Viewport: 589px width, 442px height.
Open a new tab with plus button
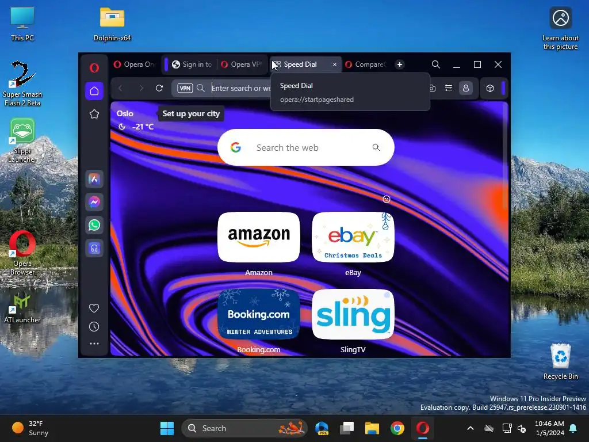400,64
